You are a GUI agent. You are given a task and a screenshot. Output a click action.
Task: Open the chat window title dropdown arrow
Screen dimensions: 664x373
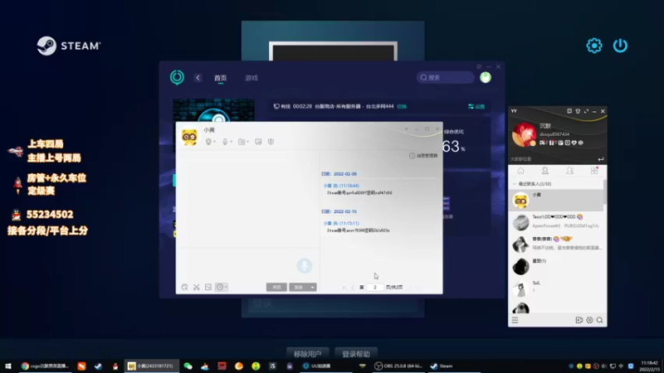click(x=406, y=129)
